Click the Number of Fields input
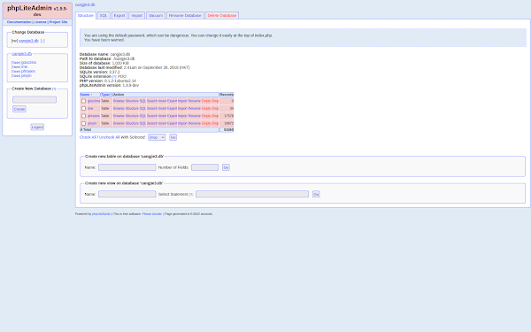 (x=205, y=167)
